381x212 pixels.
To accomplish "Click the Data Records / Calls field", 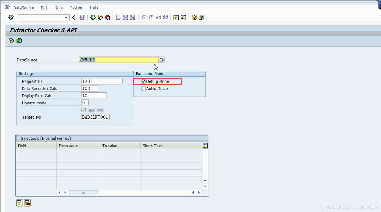I will 90,88.
